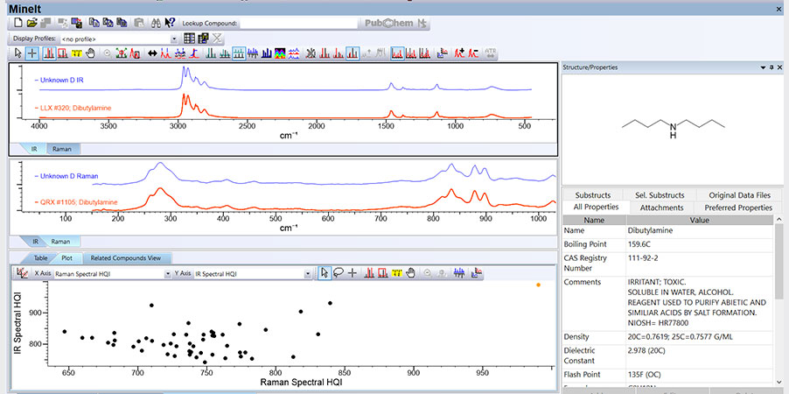This screenshot has width=789, height=394.
Task: Select the lasso tool in plot toolbar
Action: coord(339,273)
